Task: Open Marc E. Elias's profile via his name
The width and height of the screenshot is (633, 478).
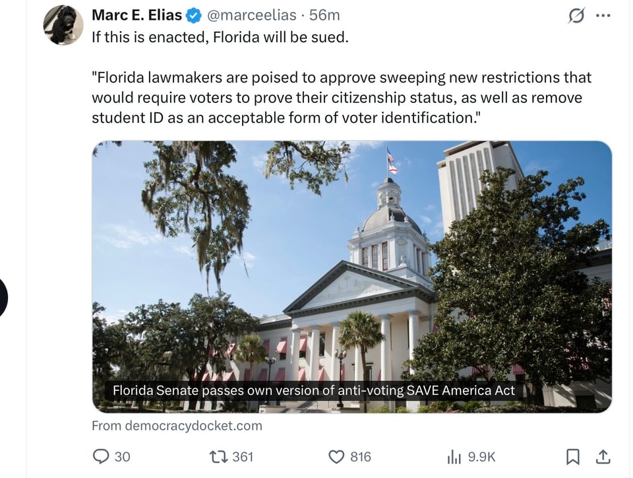Action: (x=136, y=15)
